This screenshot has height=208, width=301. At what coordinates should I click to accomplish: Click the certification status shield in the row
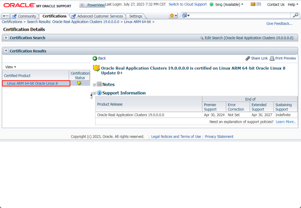[x=79, y=83]
